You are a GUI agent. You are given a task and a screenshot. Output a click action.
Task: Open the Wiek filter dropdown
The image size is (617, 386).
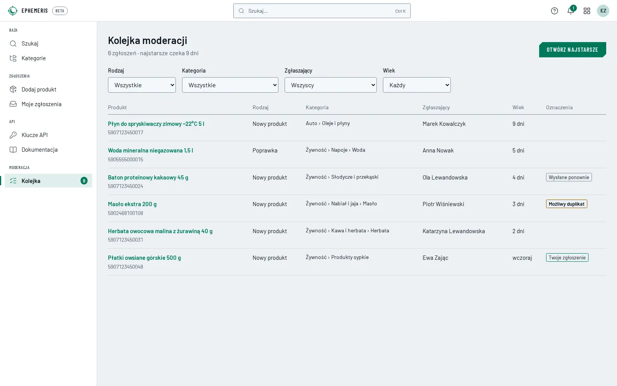click(417, 85)
